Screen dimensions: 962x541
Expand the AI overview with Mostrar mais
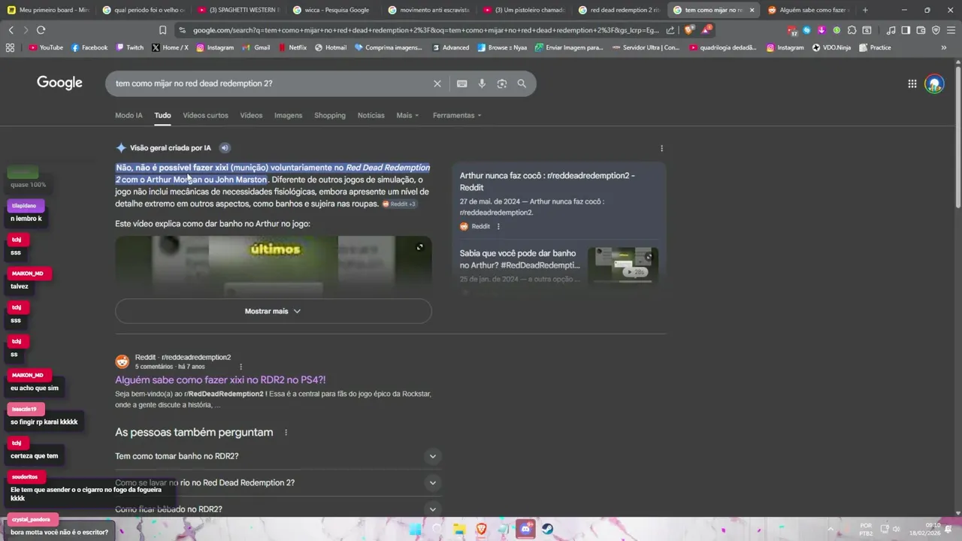(x=273, y=311)
